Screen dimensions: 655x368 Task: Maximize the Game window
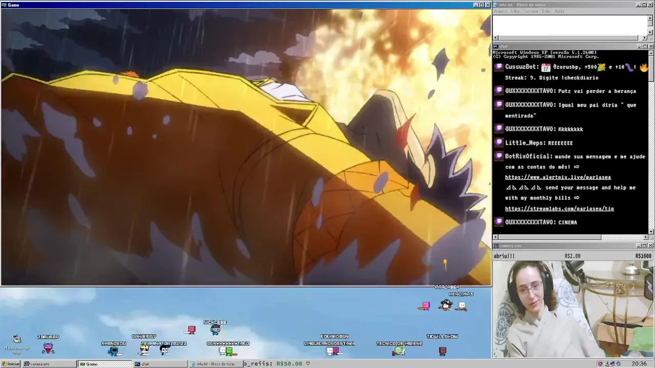point(481,5)
